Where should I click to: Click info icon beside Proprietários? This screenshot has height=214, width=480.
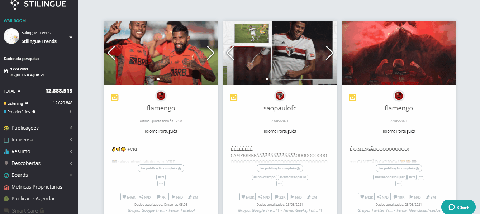(x=34, y=112)
